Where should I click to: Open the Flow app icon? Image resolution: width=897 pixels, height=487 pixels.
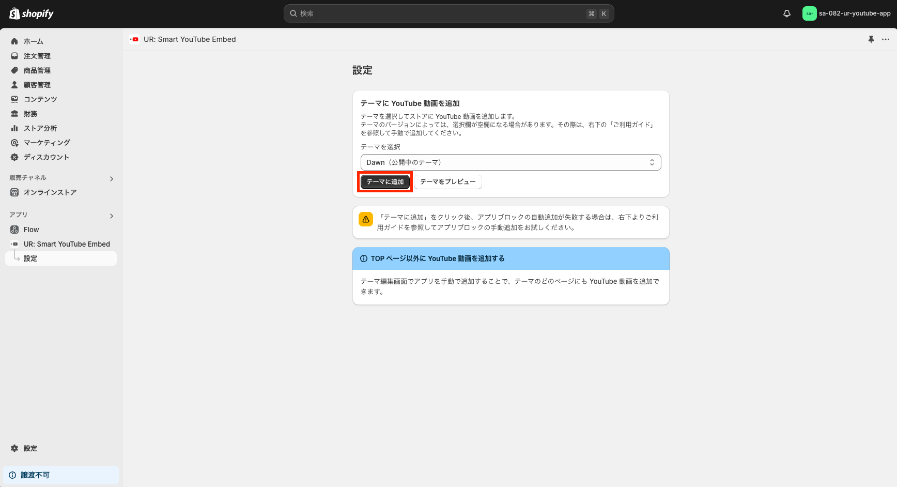(x=14, y=230)
